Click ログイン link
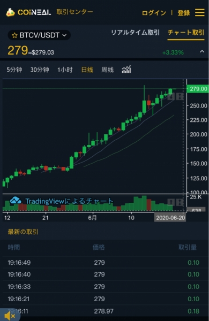209x321 pixels. [154, 13]
